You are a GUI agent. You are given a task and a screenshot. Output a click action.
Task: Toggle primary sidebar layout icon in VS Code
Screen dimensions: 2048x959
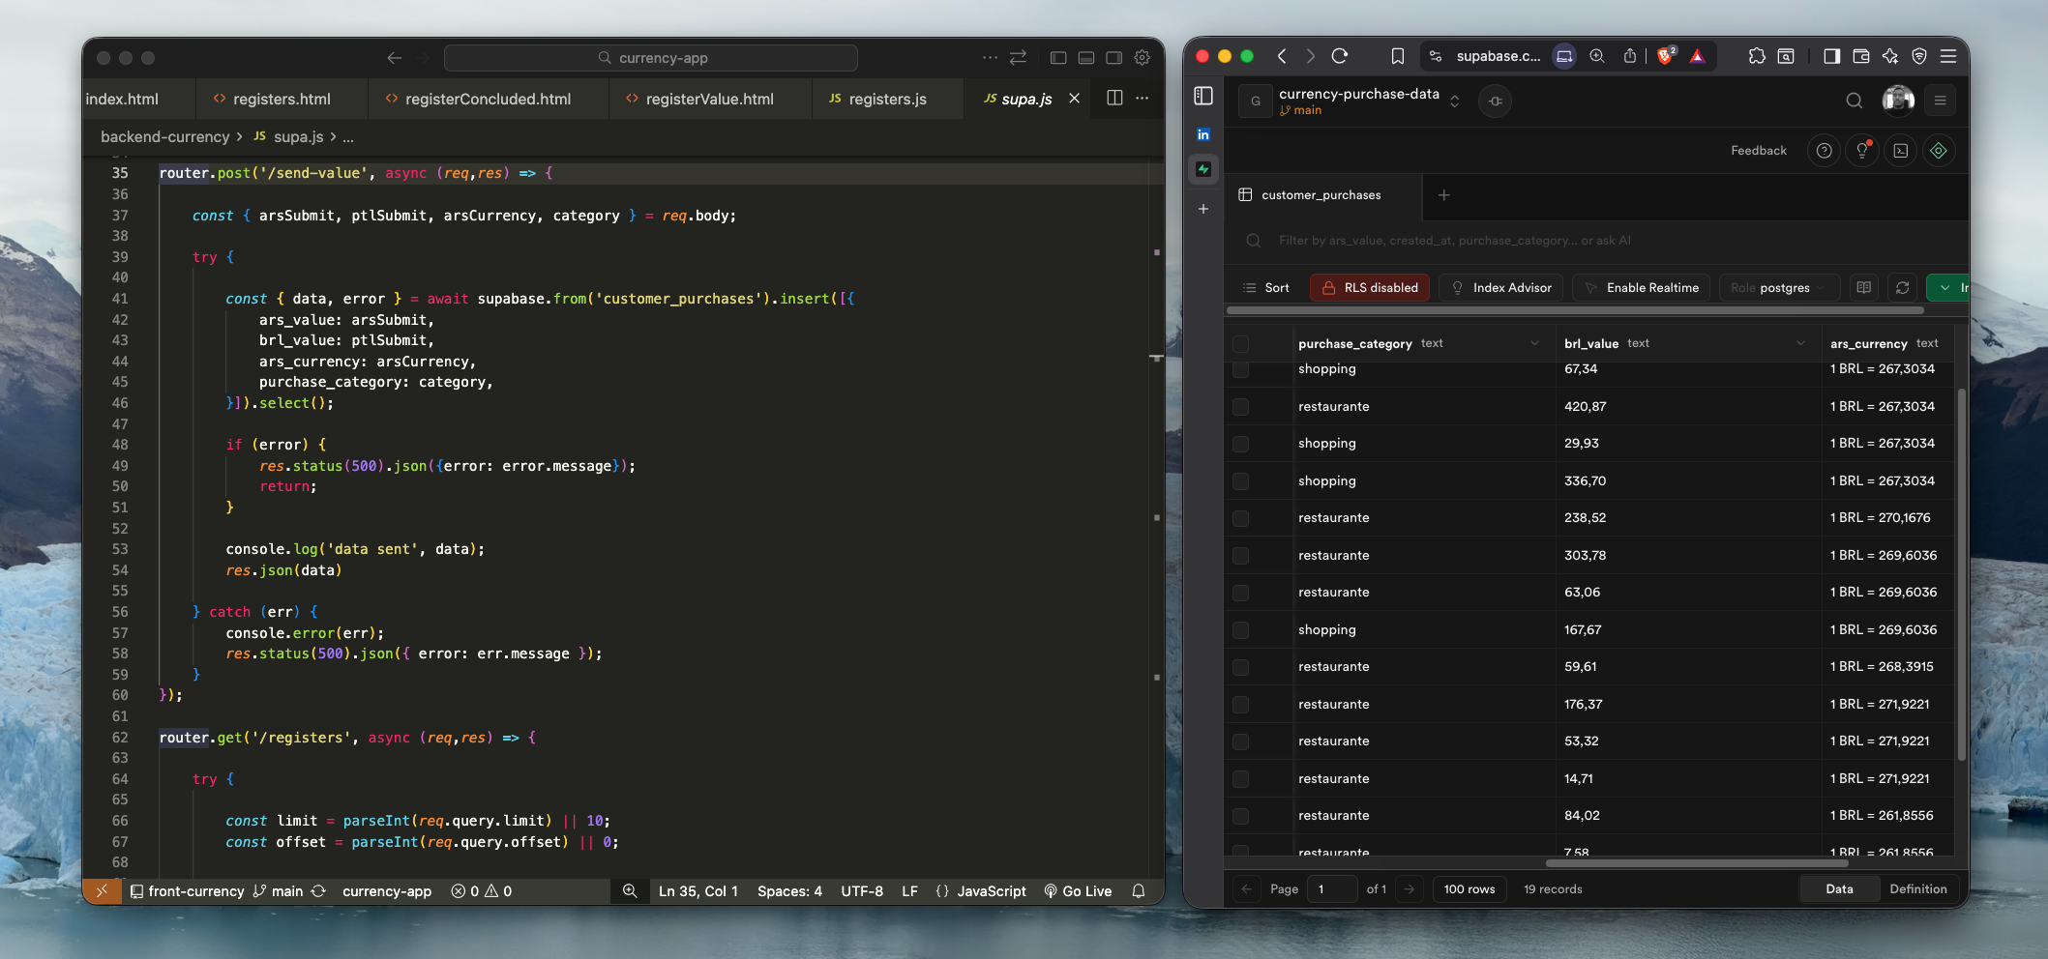[x=1058, y=58]
